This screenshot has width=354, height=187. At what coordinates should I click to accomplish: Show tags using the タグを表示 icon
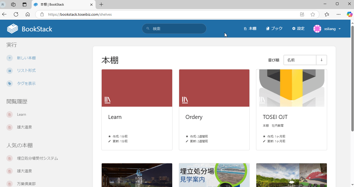pos(10,83)
